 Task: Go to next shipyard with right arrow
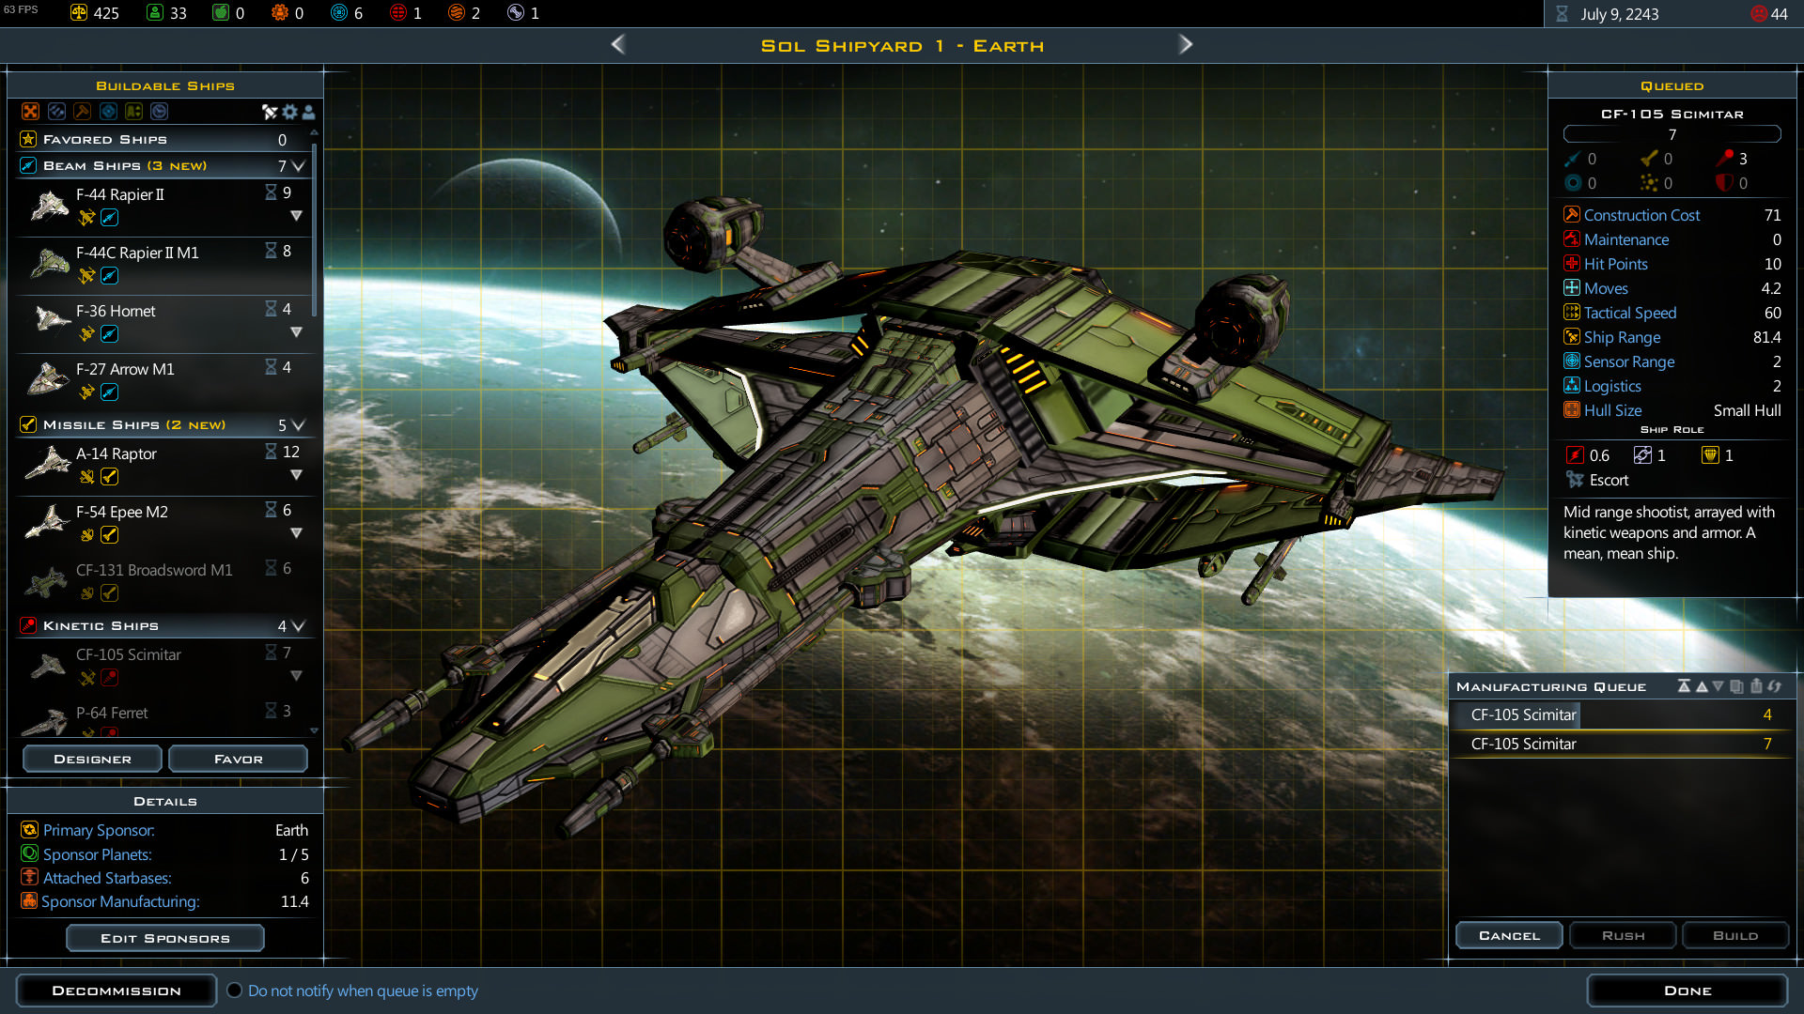coord(1186,44)
